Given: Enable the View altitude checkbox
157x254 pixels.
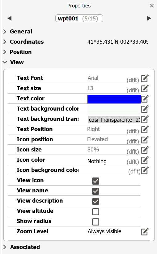Looking at the screenshot, I should tap(95, 212).
